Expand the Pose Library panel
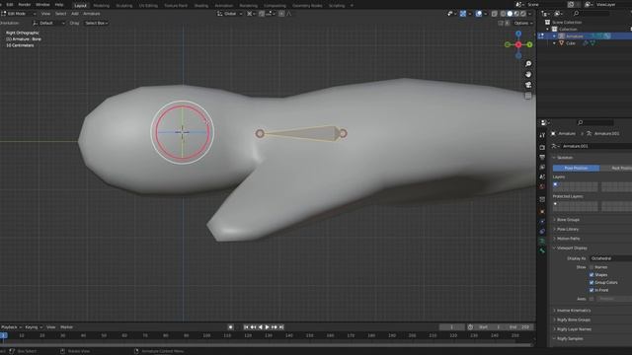632x355 pixels. coord(568,230)
